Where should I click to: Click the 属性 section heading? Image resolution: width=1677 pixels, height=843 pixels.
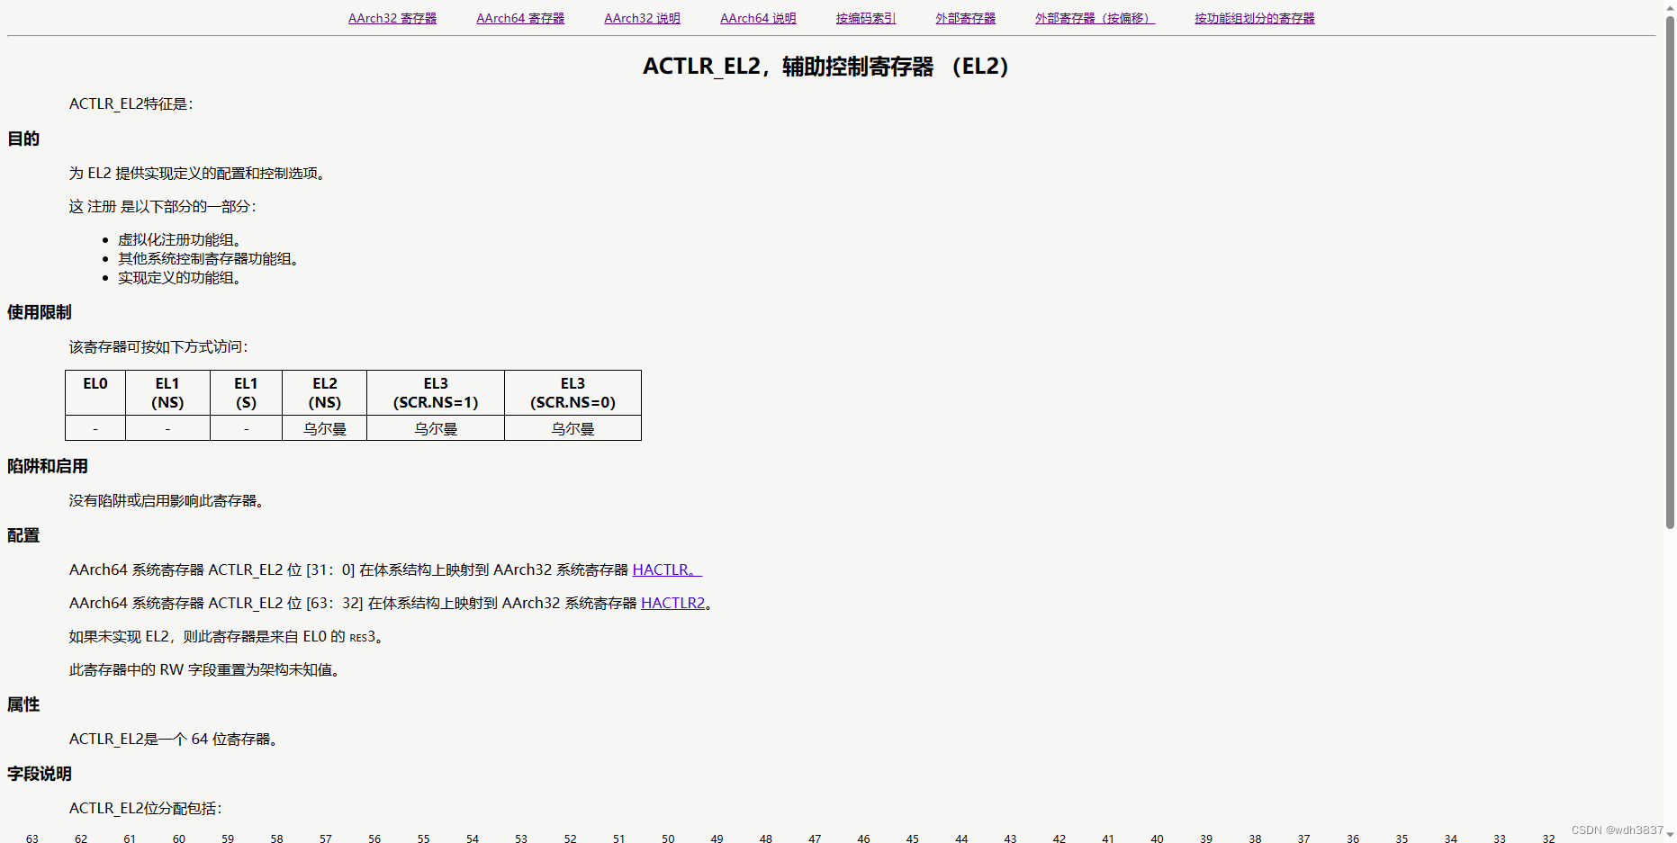point(23,704)
